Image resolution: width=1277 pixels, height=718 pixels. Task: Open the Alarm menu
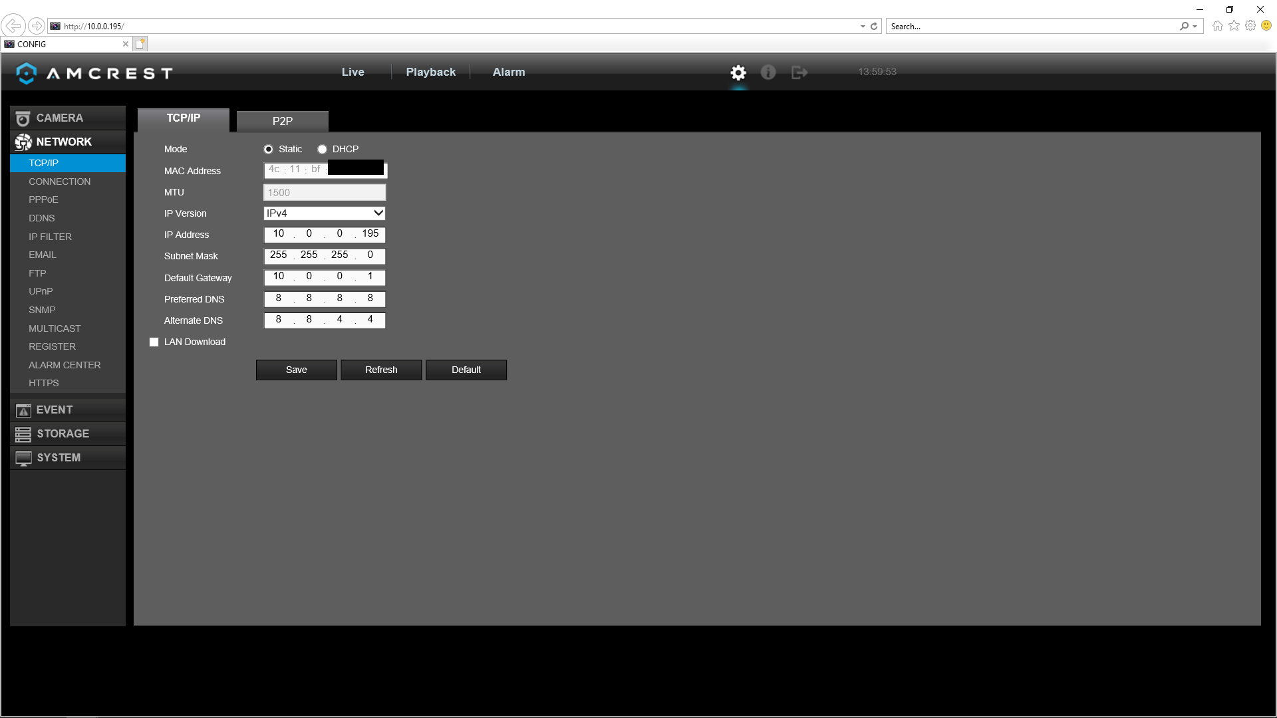pos(509,72)
